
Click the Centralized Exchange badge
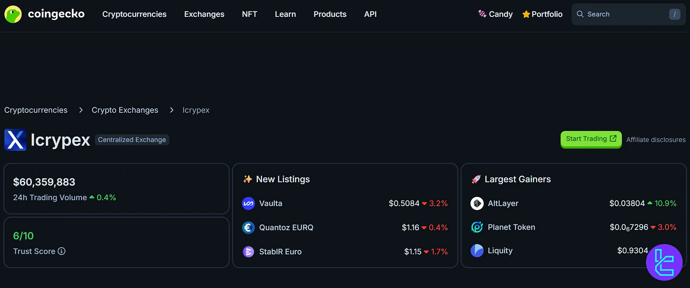click(132, 140)
